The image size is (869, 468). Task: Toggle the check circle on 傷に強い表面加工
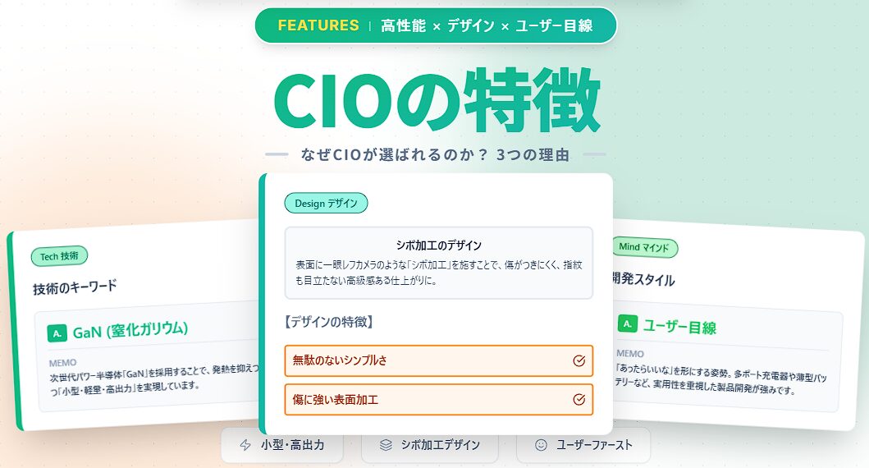pos(579,400)
